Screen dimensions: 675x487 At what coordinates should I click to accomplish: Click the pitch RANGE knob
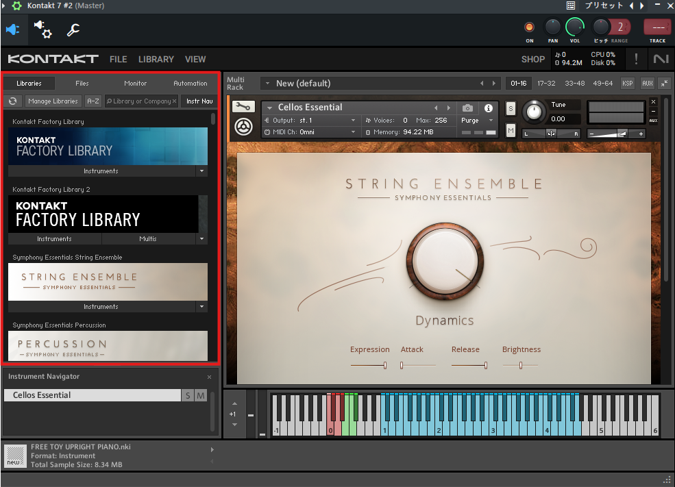(x=601, y=27)
